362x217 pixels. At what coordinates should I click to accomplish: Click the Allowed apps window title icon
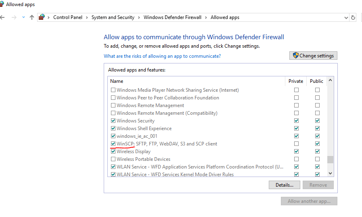pos(2,4)
